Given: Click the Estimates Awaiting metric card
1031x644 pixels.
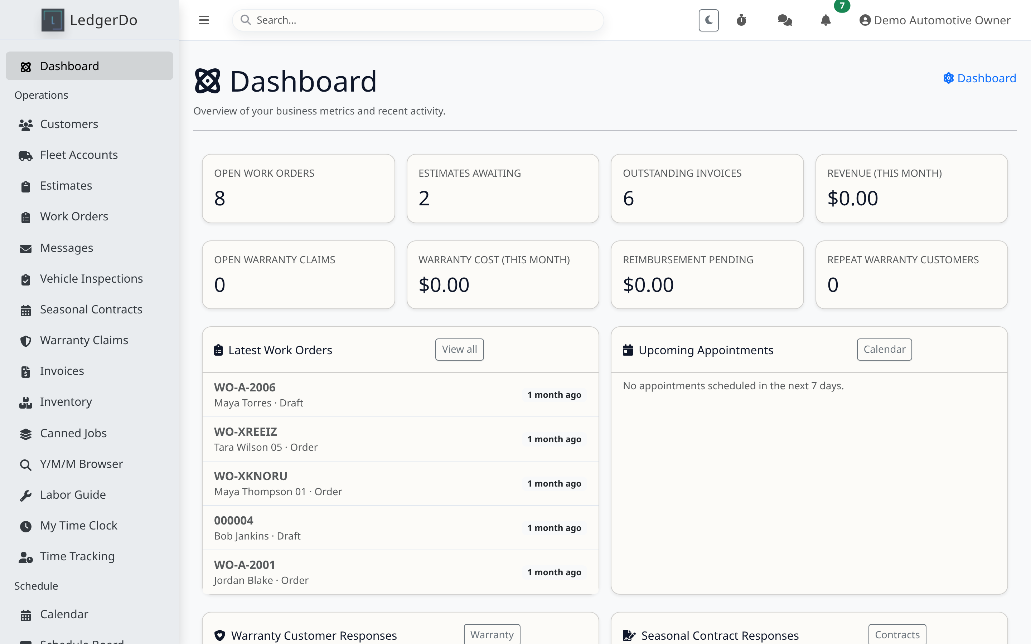Looking at the screenshot, I should (503, 188).
